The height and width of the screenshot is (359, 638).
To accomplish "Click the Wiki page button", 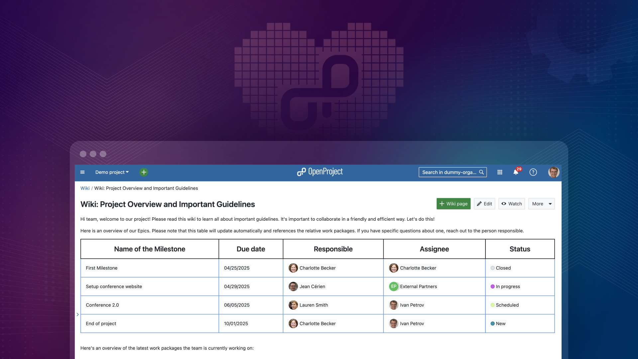I will click(x=454, y=203).
